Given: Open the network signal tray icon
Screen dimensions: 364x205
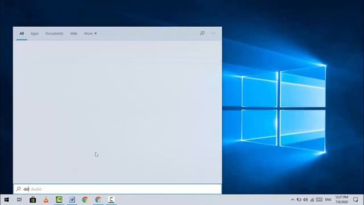Looking at the screenshot, I should [312, 200].
